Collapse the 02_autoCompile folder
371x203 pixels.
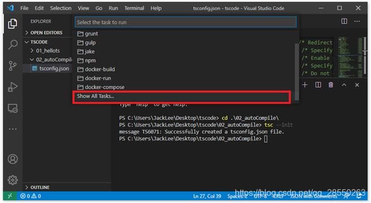[51, 60]
